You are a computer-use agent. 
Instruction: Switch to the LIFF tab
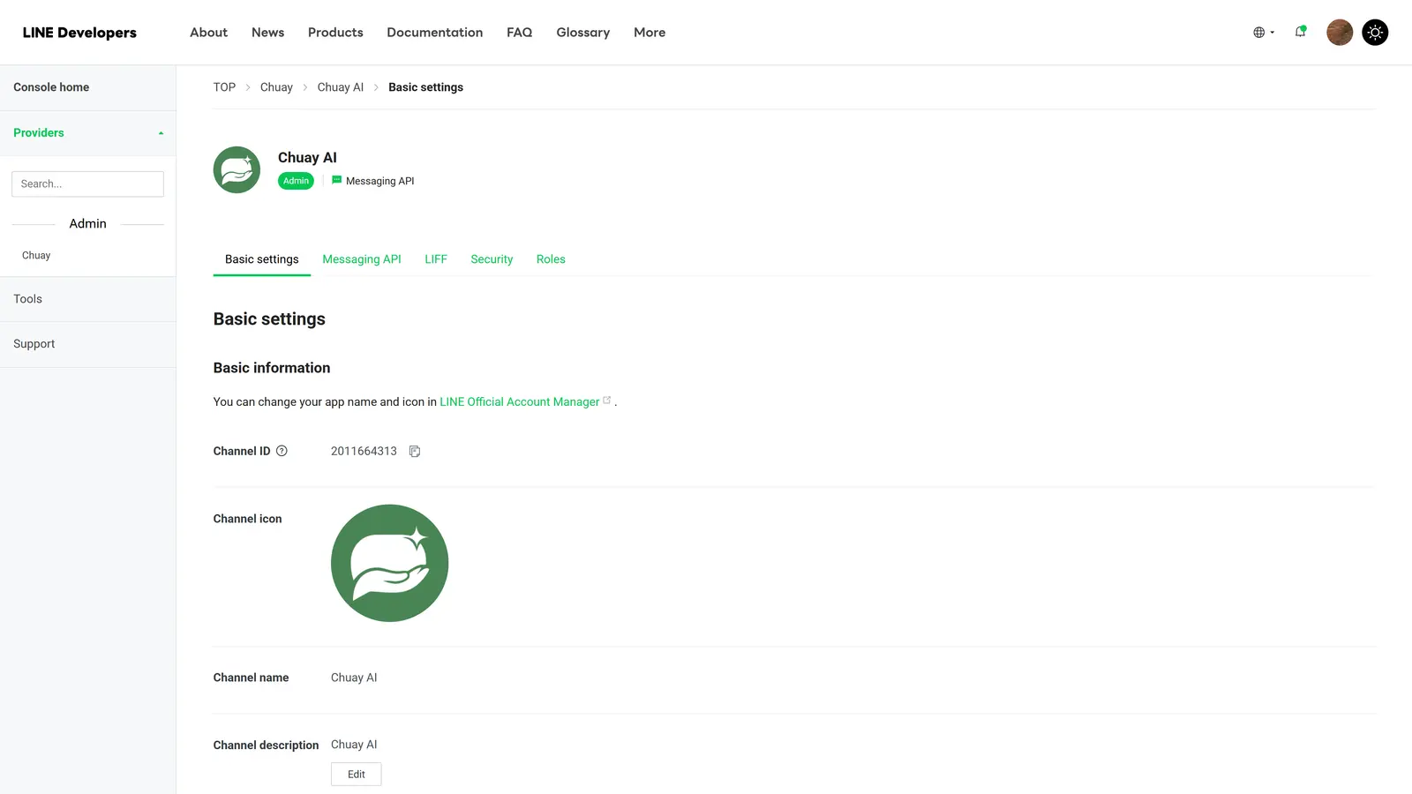(x=436, y=259)
